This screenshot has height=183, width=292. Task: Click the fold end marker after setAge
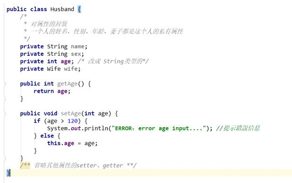(5, 158)
